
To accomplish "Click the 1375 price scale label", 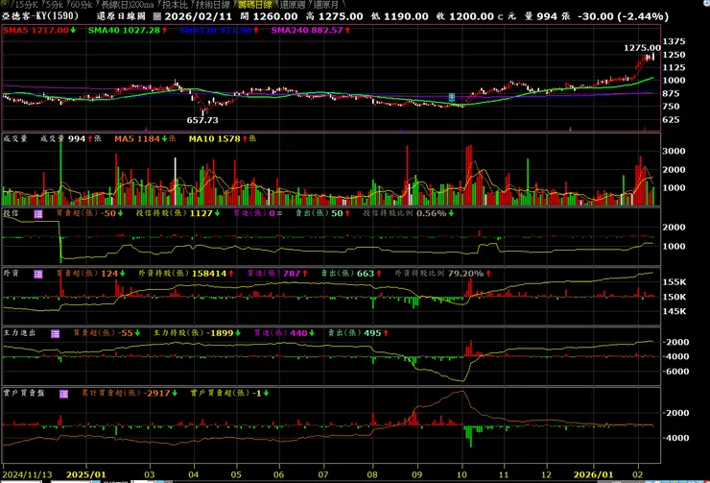I will (674, 41).
